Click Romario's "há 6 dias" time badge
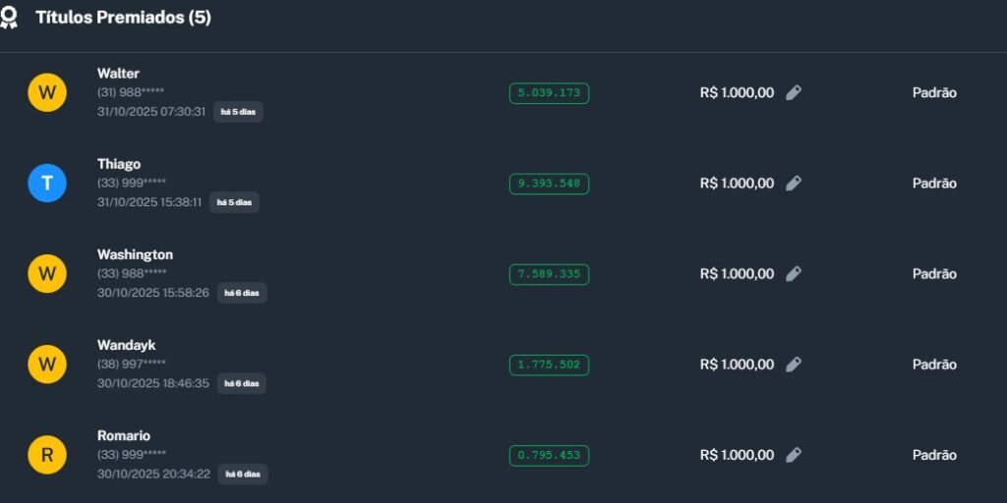 pyautogui.click(x=242, y=475)
